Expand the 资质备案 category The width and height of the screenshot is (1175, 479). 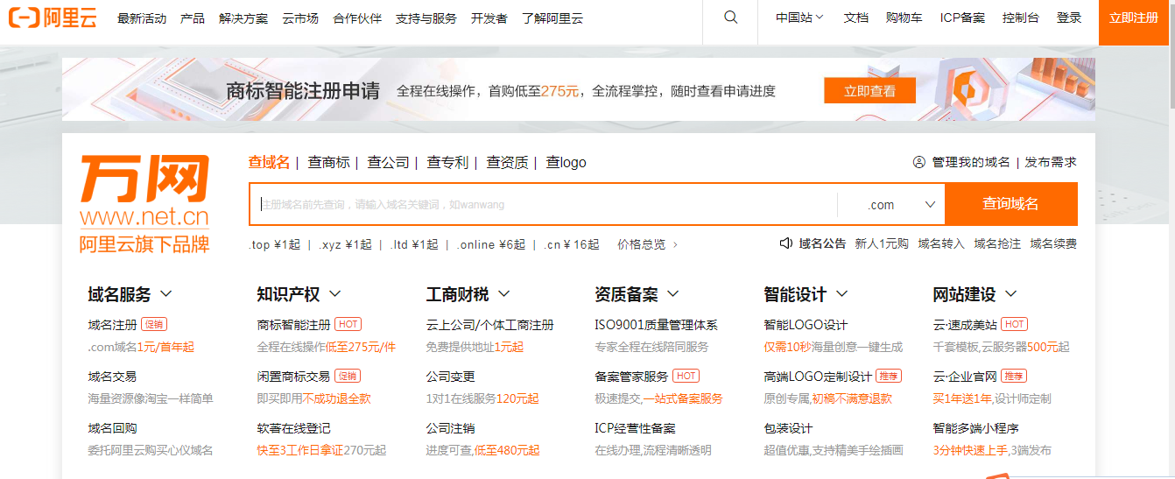click(x=637, y=294)
